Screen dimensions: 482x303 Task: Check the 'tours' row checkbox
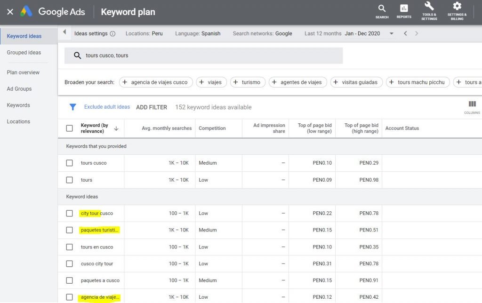(x=70, y=180)
